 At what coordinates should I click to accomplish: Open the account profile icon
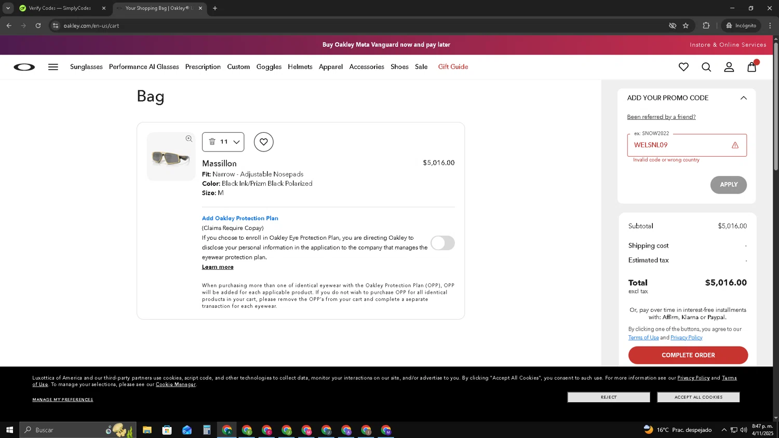(x=729, y=67)
